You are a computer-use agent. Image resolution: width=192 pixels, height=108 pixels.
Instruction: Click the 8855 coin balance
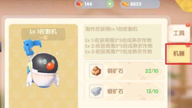click(136, 4)
